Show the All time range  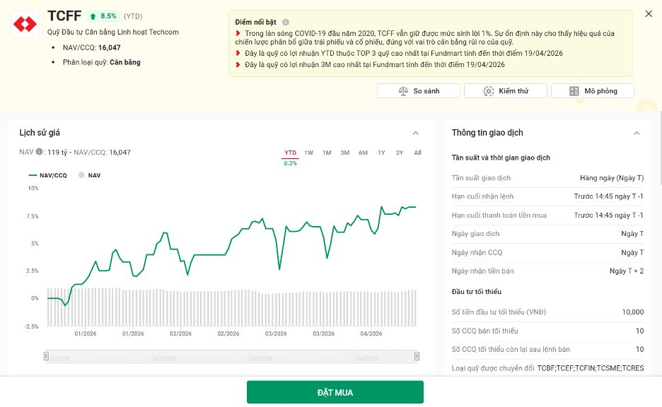417,153
